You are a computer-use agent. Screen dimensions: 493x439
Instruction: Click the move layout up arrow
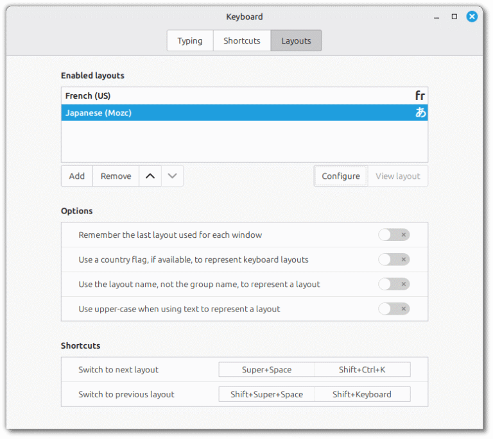point(150,176)
